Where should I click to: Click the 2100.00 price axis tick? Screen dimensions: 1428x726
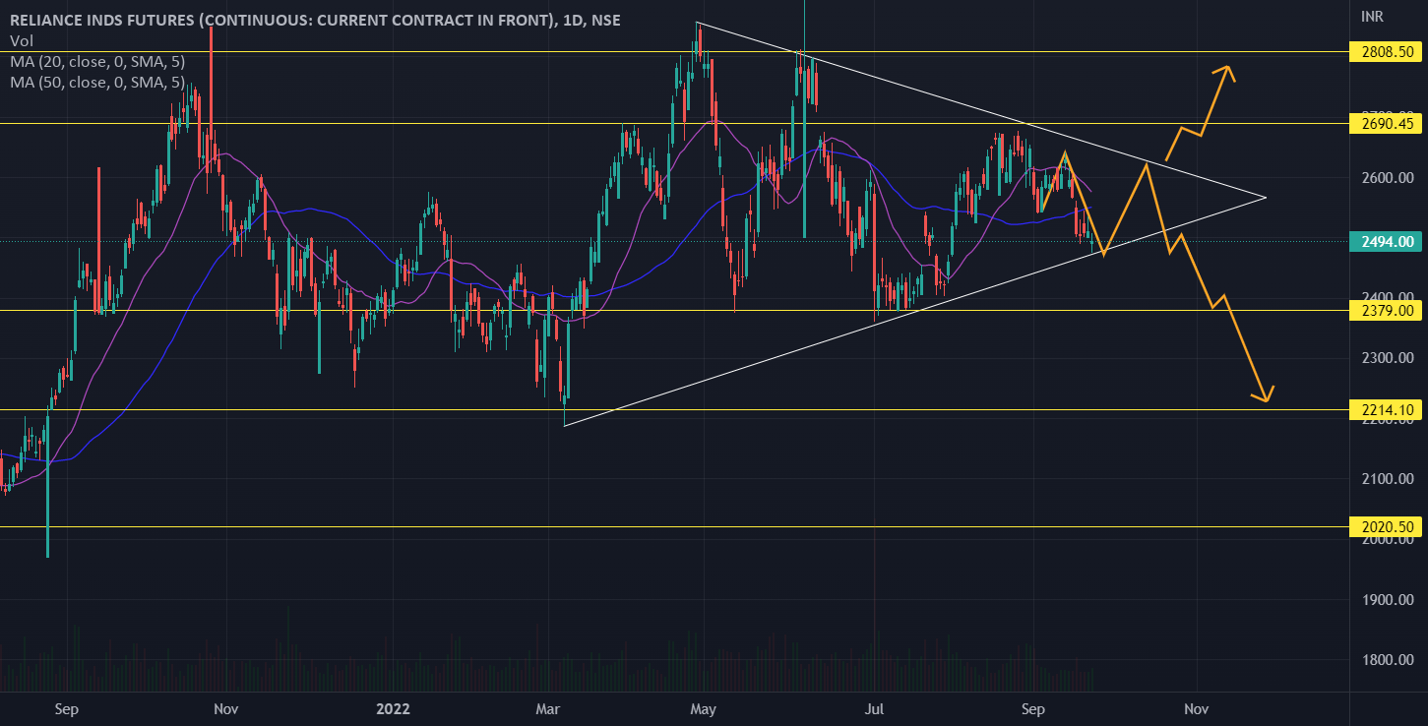click(1389, 479)
